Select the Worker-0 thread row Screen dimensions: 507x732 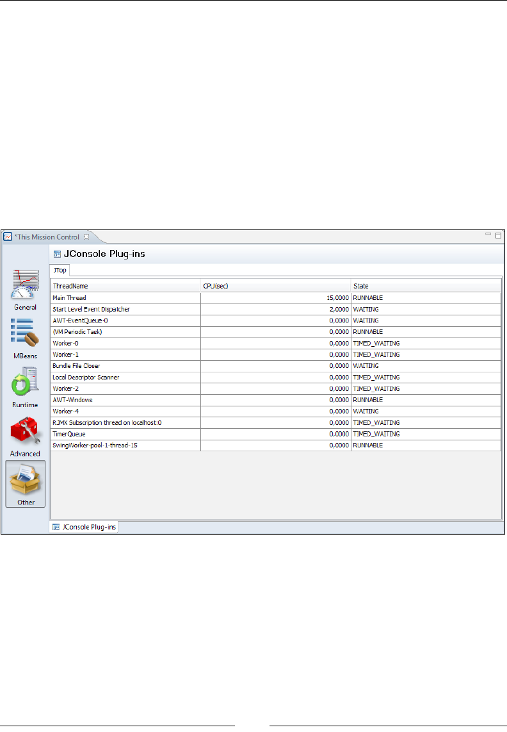click(x=276, y=343)
